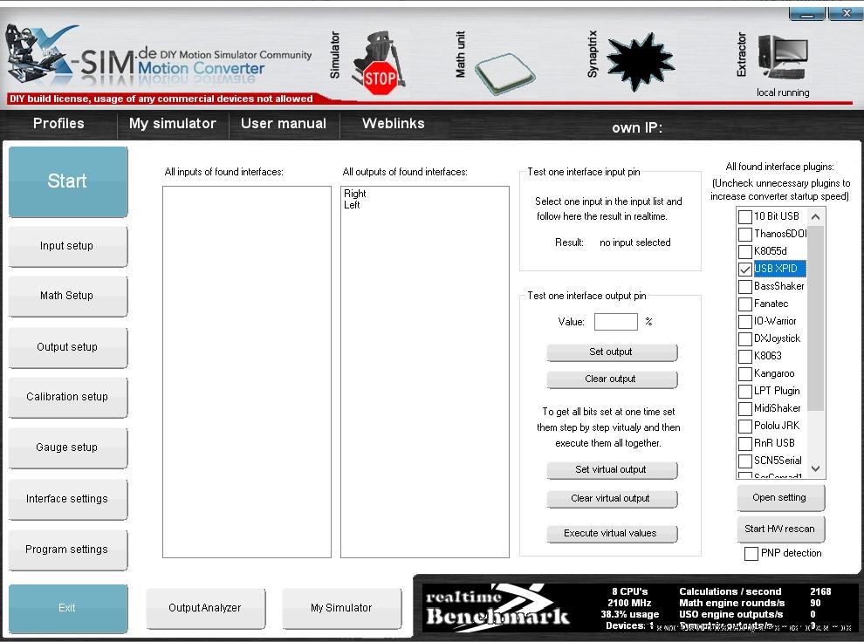Image resolution: width=864 pixels, height=642 pixels.
Task: Open the Math unit chip icon
Action: [x=504, y=72]
